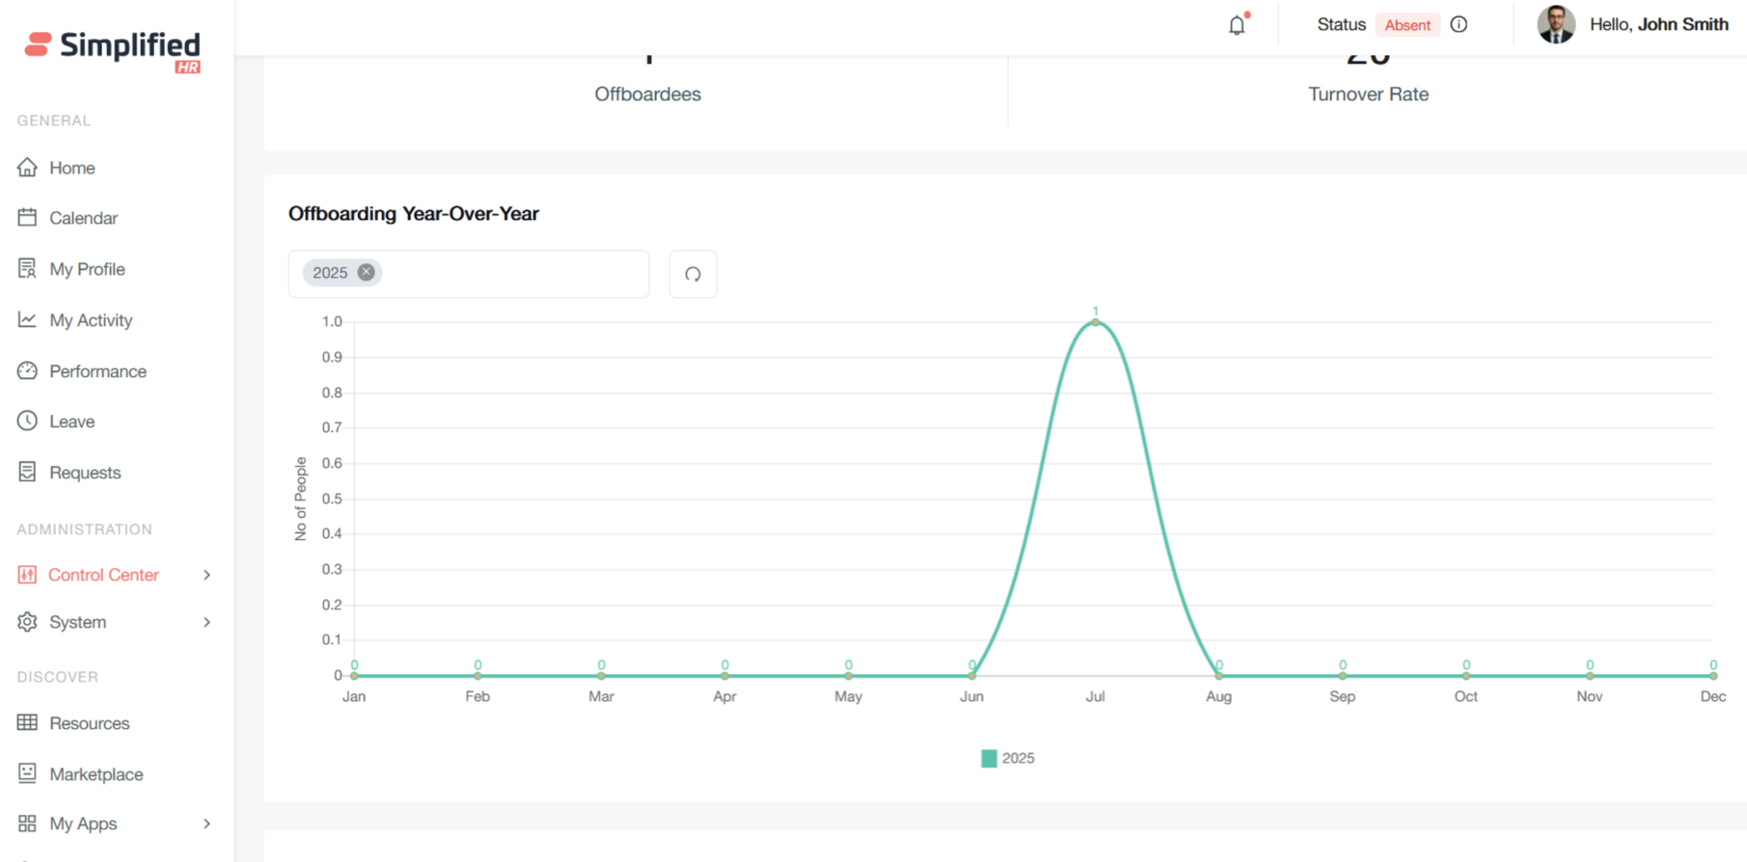Click the year selection input field
This screenshot has height=862, width=1747.
coord(511,274)
